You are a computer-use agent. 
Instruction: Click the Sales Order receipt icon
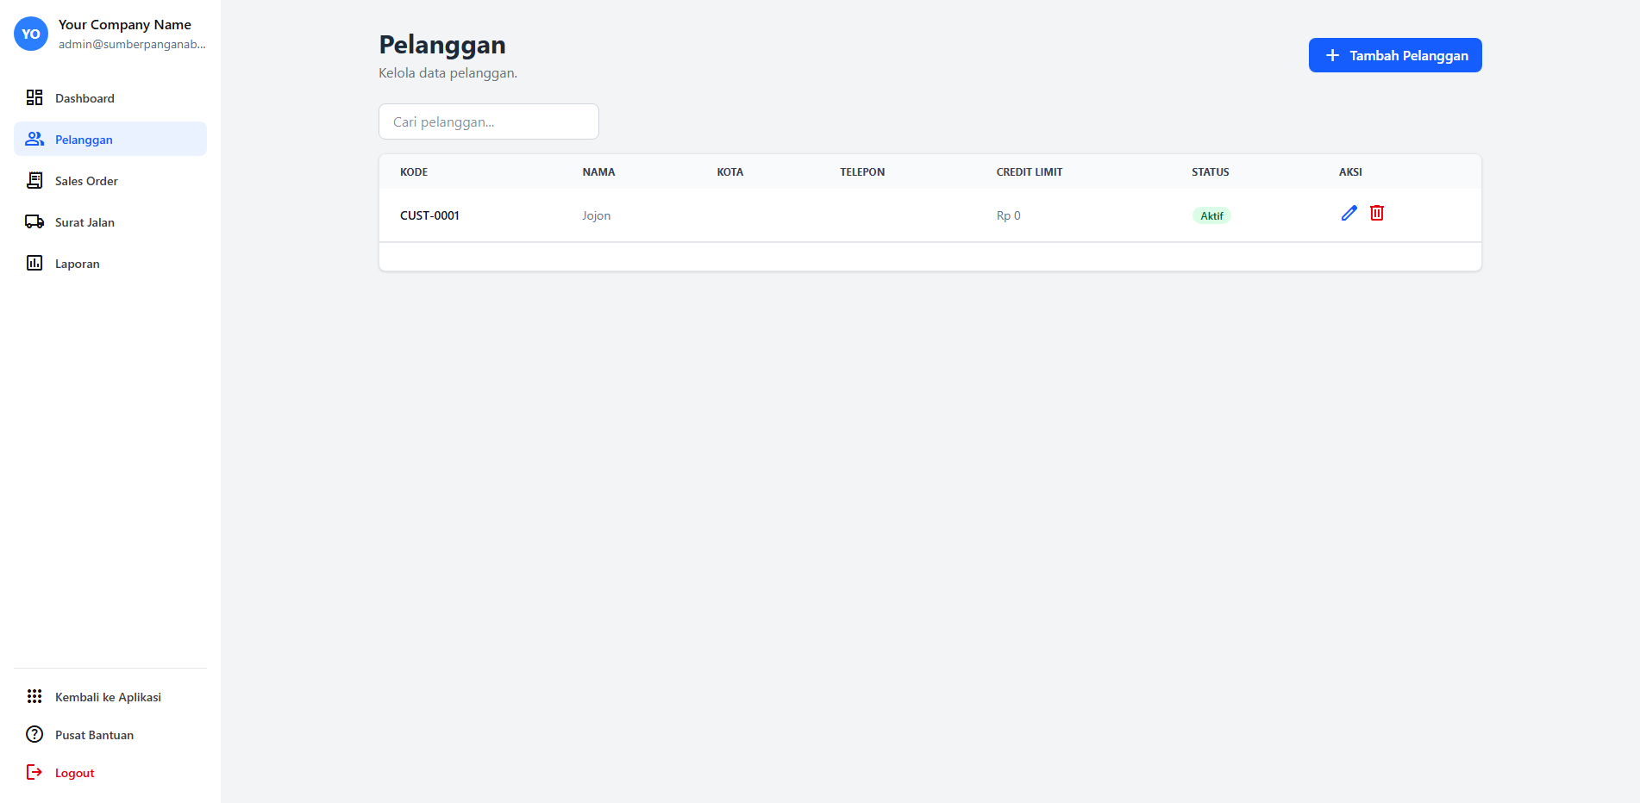click(x=34, y=180)
